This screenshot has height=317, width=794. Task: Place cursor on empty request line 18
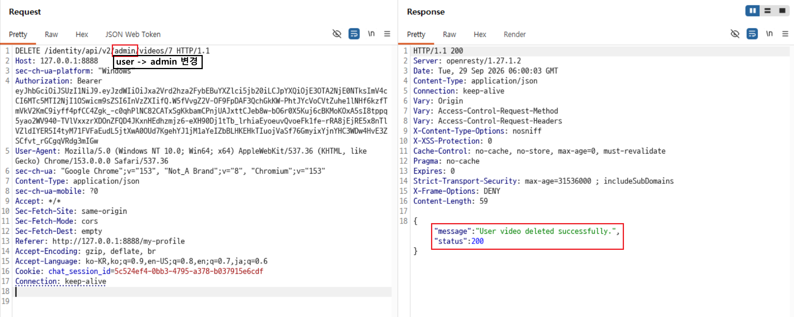[x=203, y=291]
